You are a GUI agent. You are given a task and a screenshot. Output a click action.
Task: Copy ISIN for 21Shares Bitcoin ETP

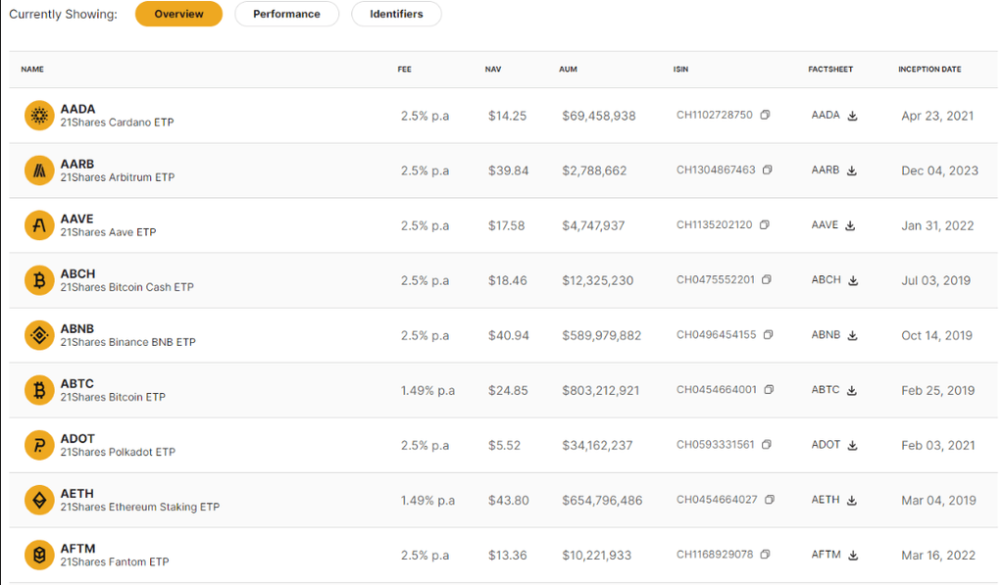[x=769, y=390]
